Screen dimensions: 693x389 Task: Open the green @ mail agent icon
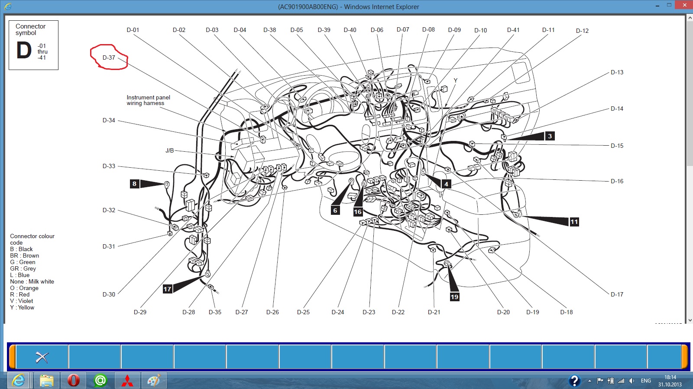tap(100, 380)
